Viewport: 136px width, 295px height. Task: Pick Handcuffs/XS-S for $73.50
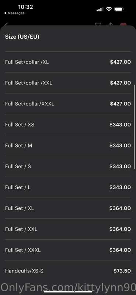point(68,271)
